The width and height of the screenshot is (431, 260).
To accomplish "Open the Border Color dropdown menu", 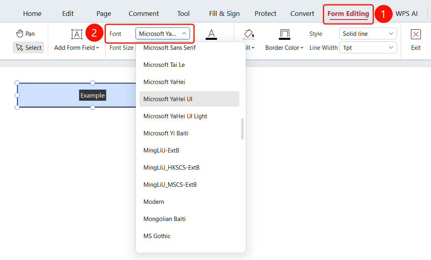I will 284,48.
